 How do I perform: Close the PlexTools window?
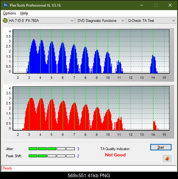[170, 5]
